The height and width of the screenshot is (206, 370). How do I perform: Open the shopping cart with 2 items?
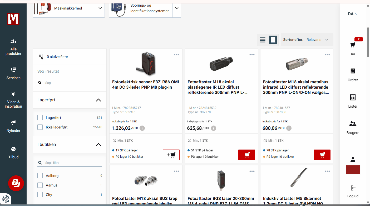353,45
